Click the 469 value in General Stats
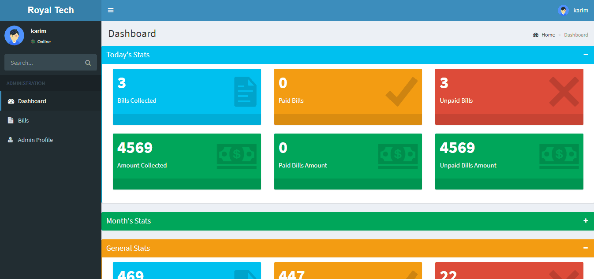 coord(131,275)
